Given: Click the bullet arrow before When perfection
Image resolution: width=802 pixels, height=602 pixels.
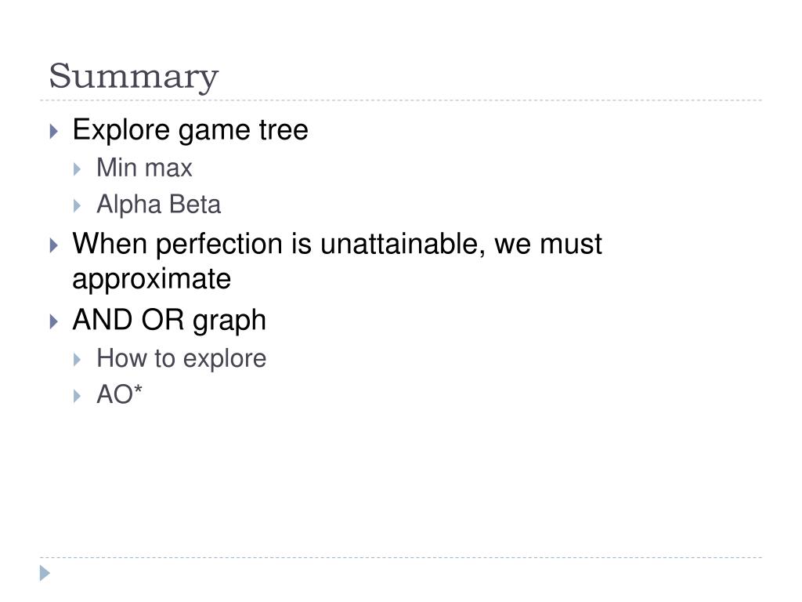Looking at the screenshot, I should coord(54,245).
